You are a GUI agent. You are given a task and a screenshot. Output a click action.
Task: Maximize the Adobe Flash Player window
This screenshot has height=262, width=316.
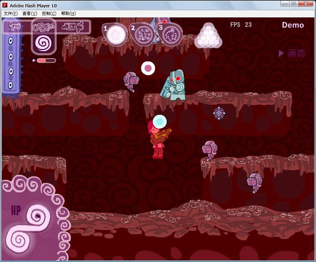click(294, 3)
